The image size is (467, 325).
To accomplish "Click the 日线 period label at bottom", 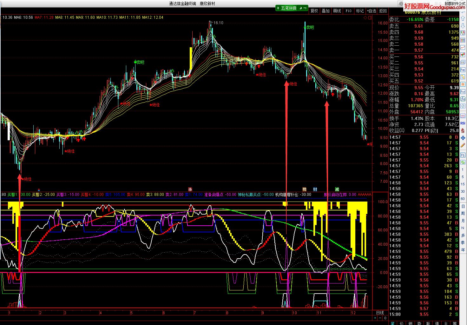I will [380, 313].
